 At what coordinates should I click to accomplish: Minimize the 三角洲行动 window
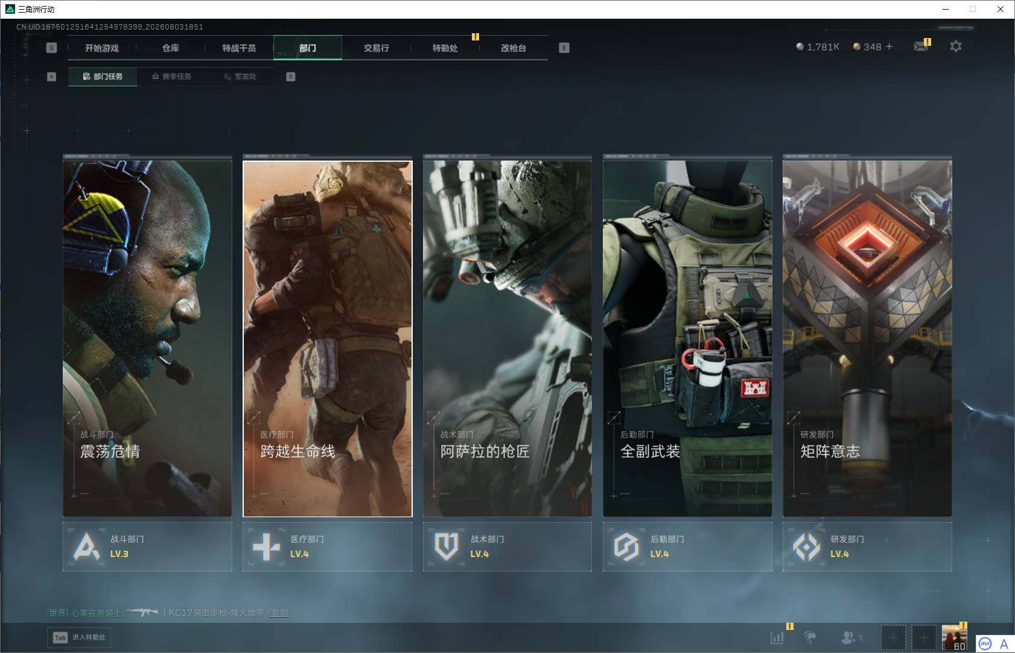[x=946, y=9]
